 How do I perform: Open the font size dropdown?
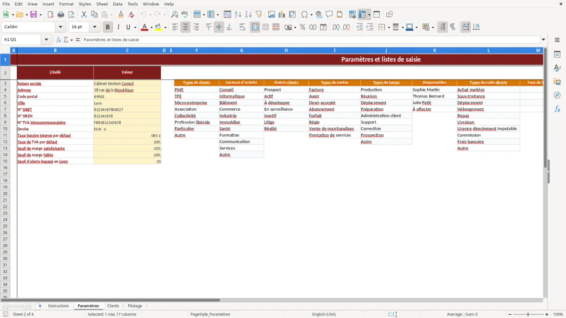[94, 27]
